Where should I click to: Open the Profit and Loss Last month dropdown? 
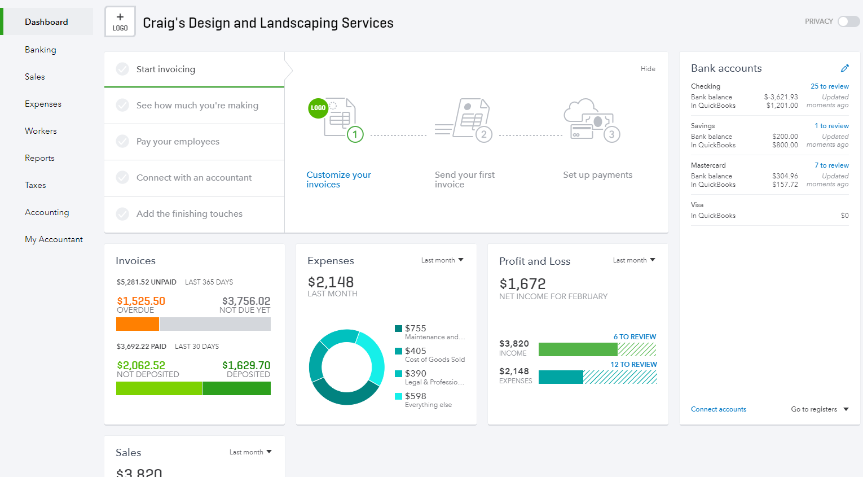click(634, 260)
